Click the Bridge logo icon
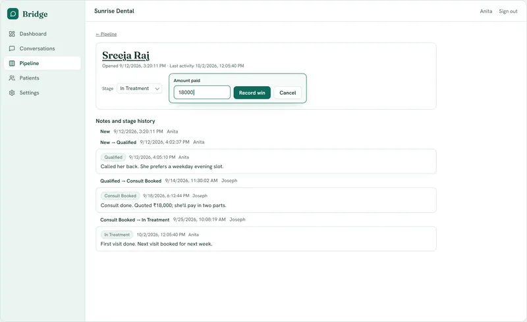The image size is (527, 322). point(13,14)
